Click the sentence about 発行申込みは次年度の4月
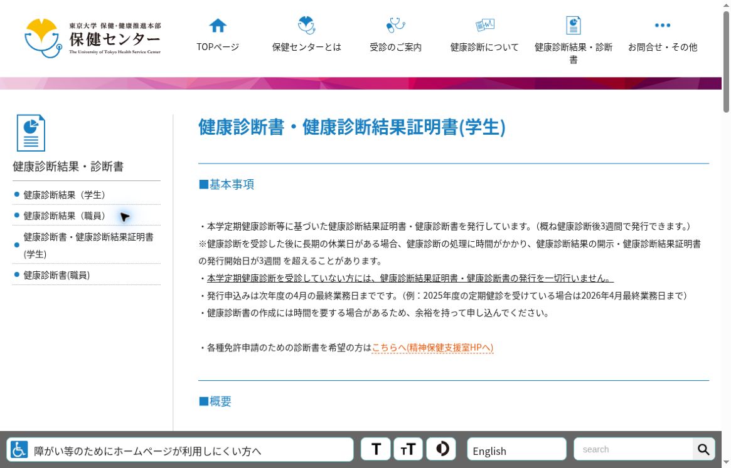The image size is (731, 468). tap(443, 296)
